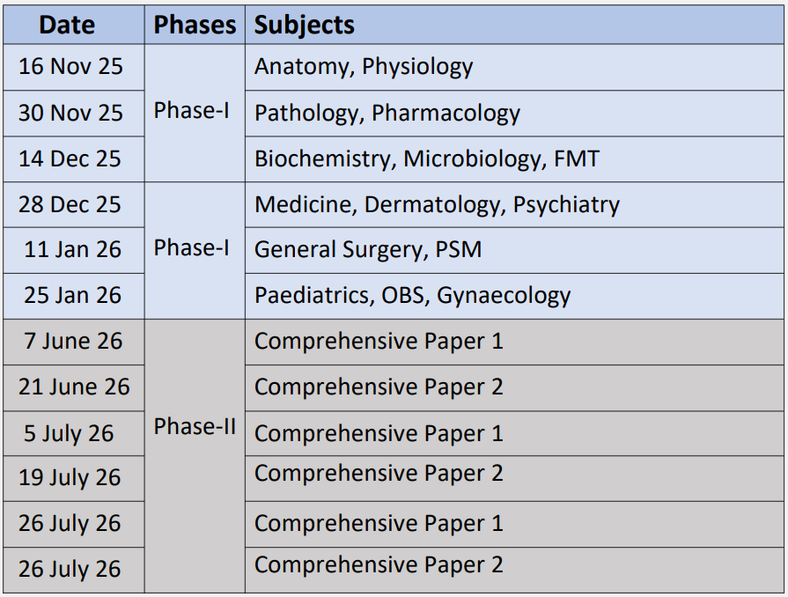
Task: Select the 11 Jan 26 date cell
Action: [x=72, y=249]
